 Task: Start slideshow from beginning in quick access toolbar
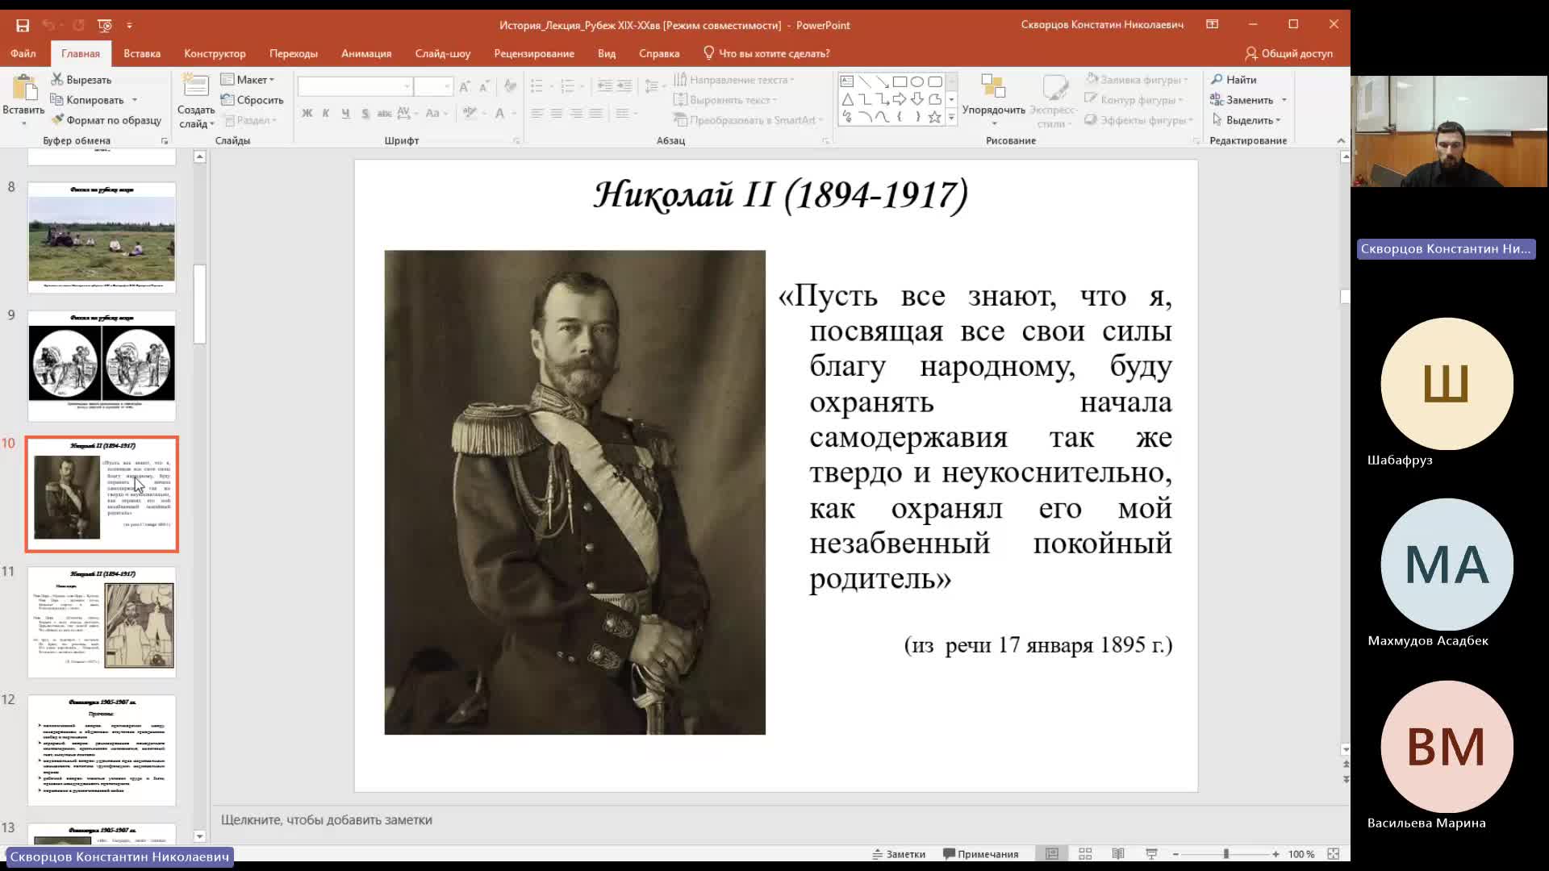point(104,25)
